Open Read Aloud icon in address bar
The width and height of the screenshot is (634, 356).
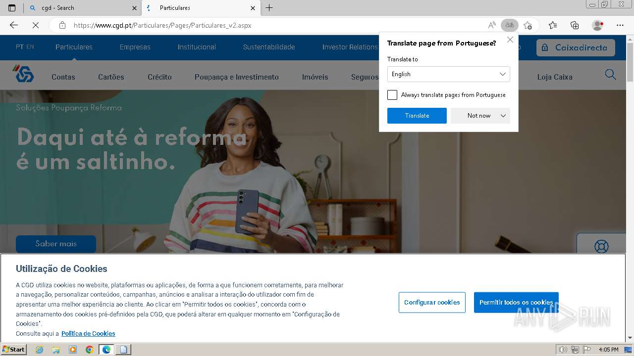pos(492,25)
